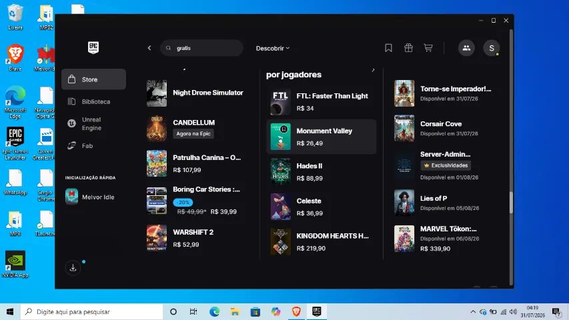569x320 pixels.
Task: Click the Agora na Epic badge
Action: pos(193,133)
